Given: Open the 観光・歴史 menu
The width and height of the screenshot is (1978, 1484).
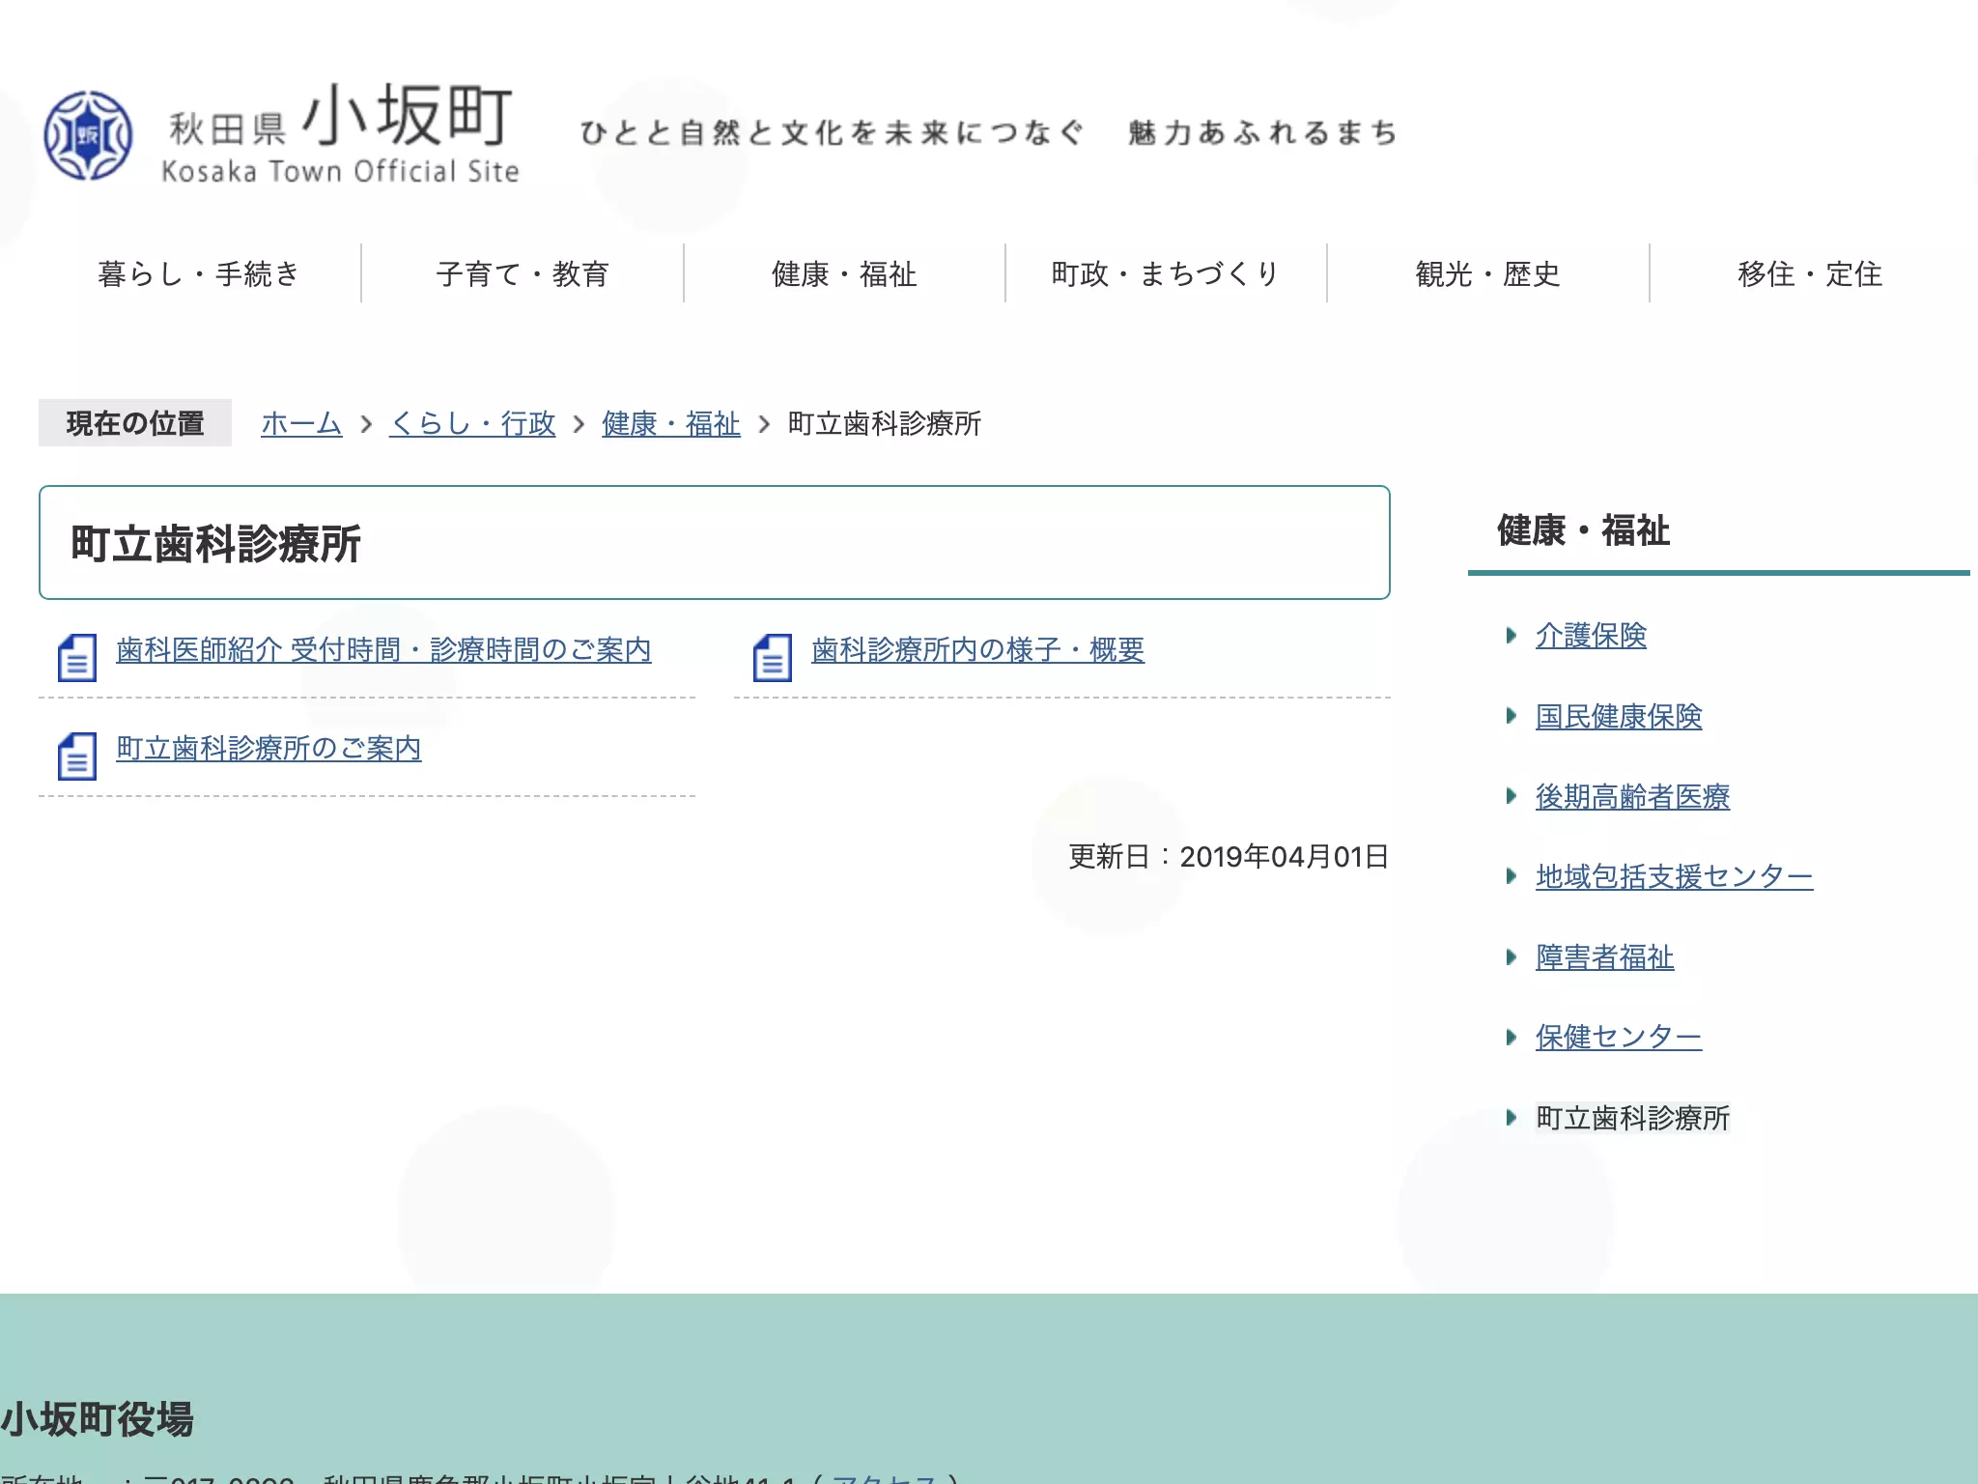Looking at the screenshot, I should click(1487, 274).
